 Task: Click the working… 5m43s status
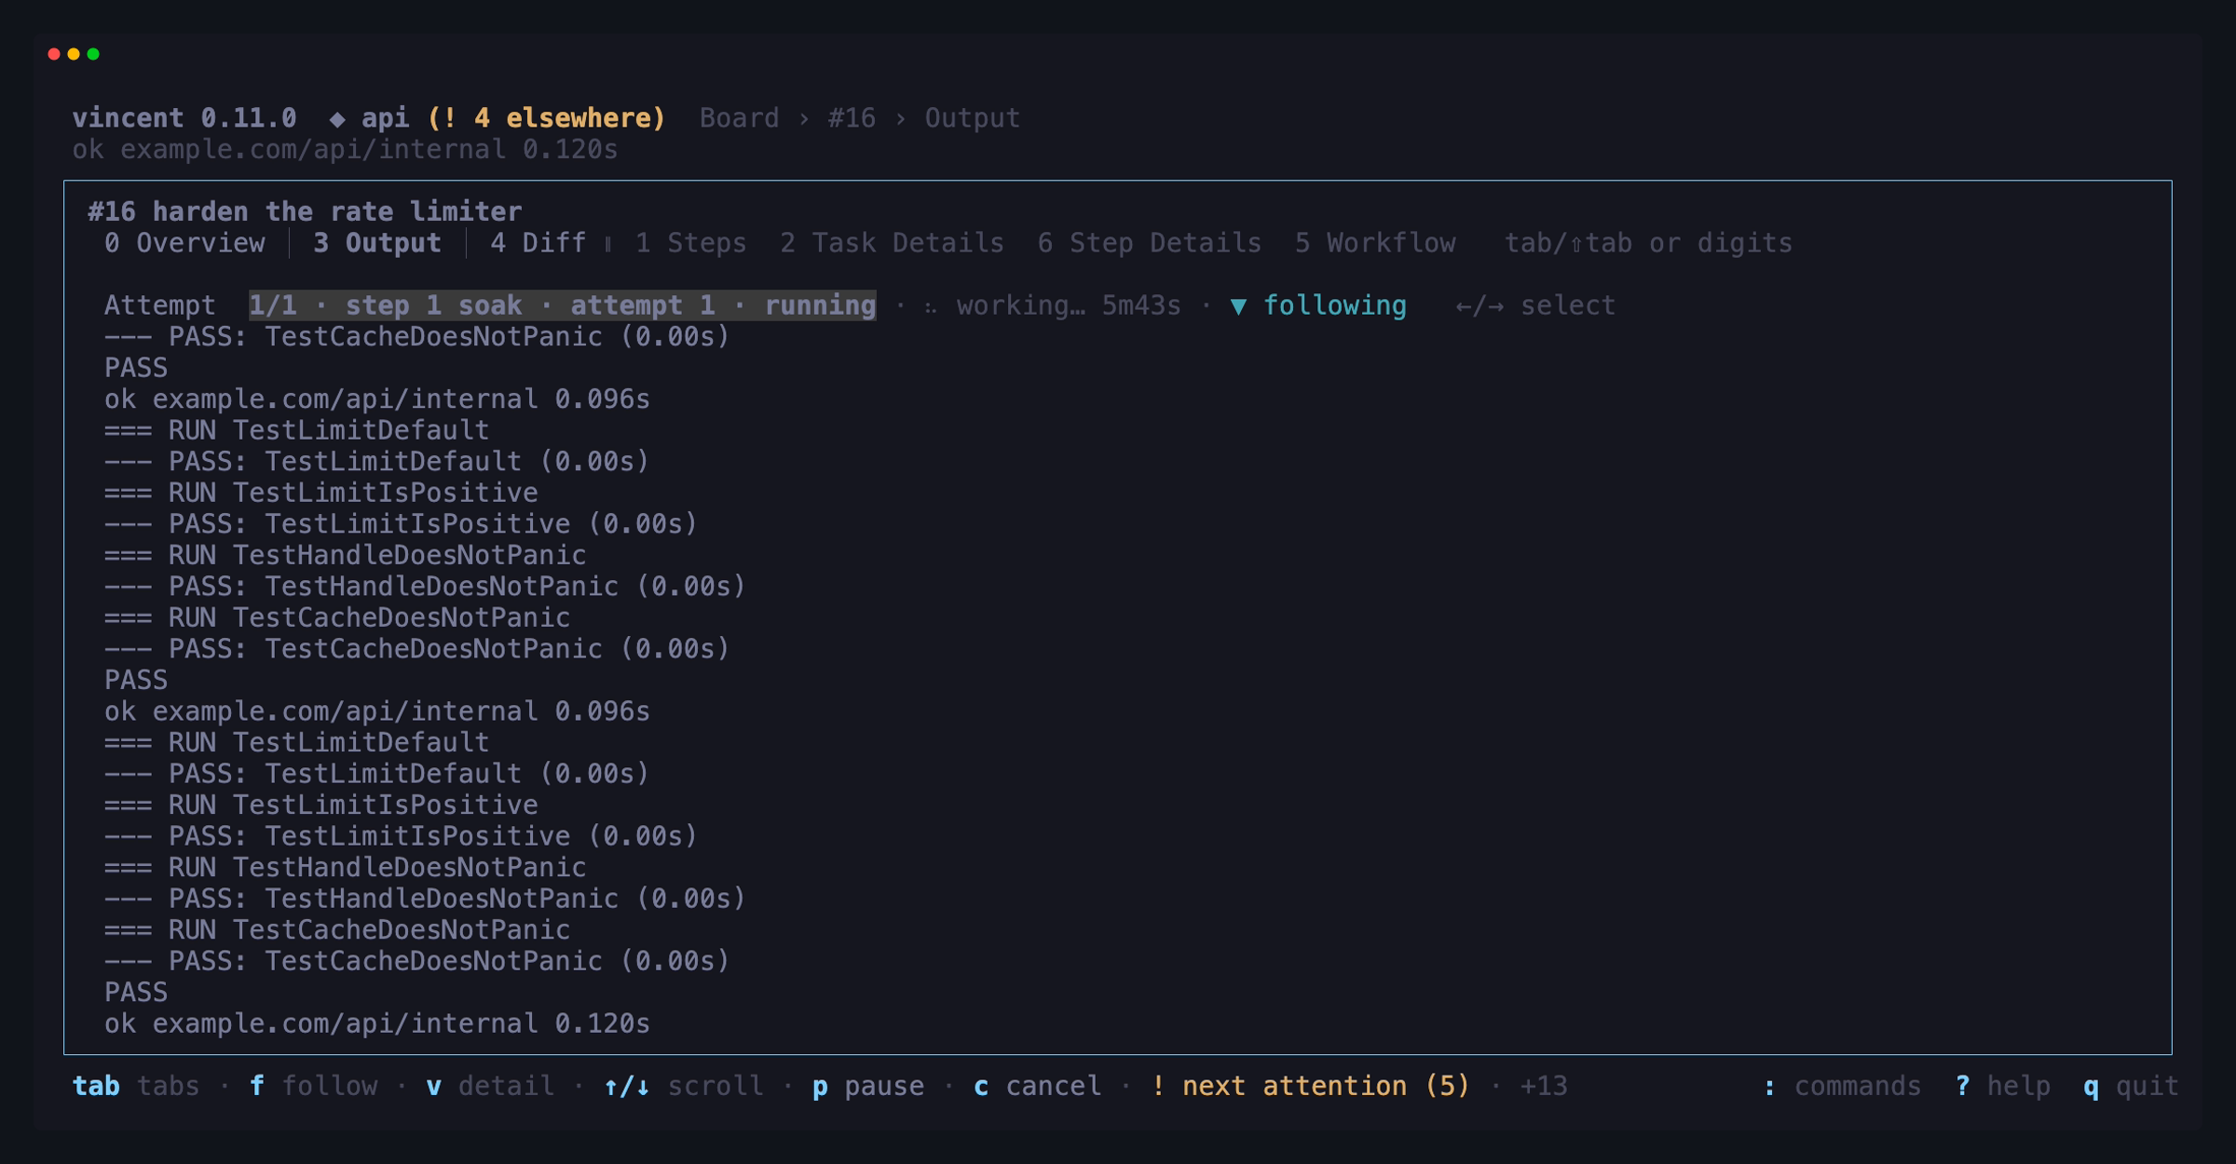coord(1068,305)
